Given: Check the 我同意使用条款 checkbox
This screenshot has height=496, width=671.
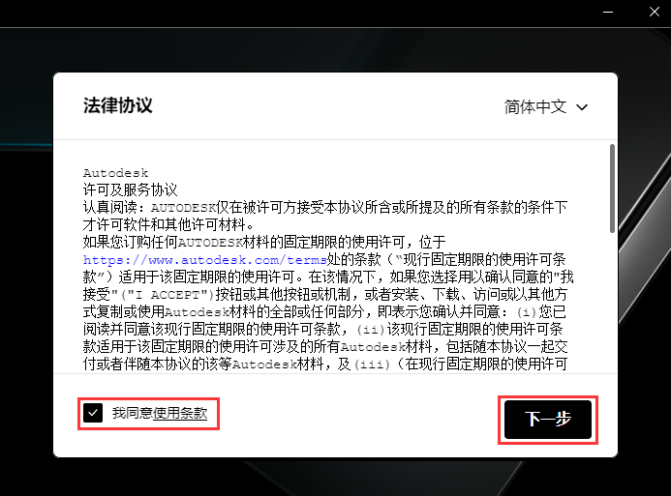Looking at the screenshot, I should 93,413.
